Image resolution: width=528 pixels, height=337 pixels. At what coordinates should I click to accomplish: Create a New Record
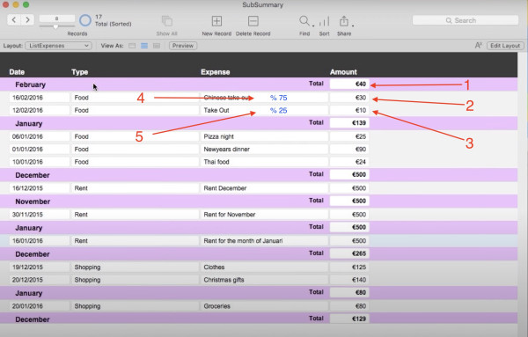point(216,21)
